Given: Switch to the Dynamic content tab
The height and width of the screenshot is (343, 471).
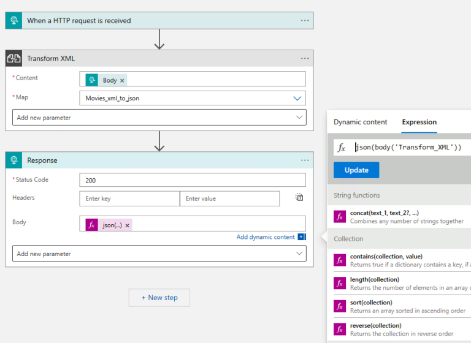Looking at the screenshot, I should tap(360, 122).
